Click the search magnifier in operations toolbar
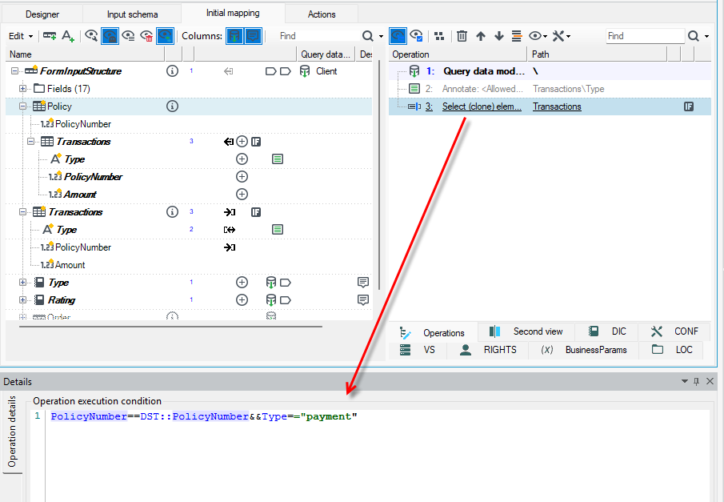Screen dimensions: 724x502 693,35
